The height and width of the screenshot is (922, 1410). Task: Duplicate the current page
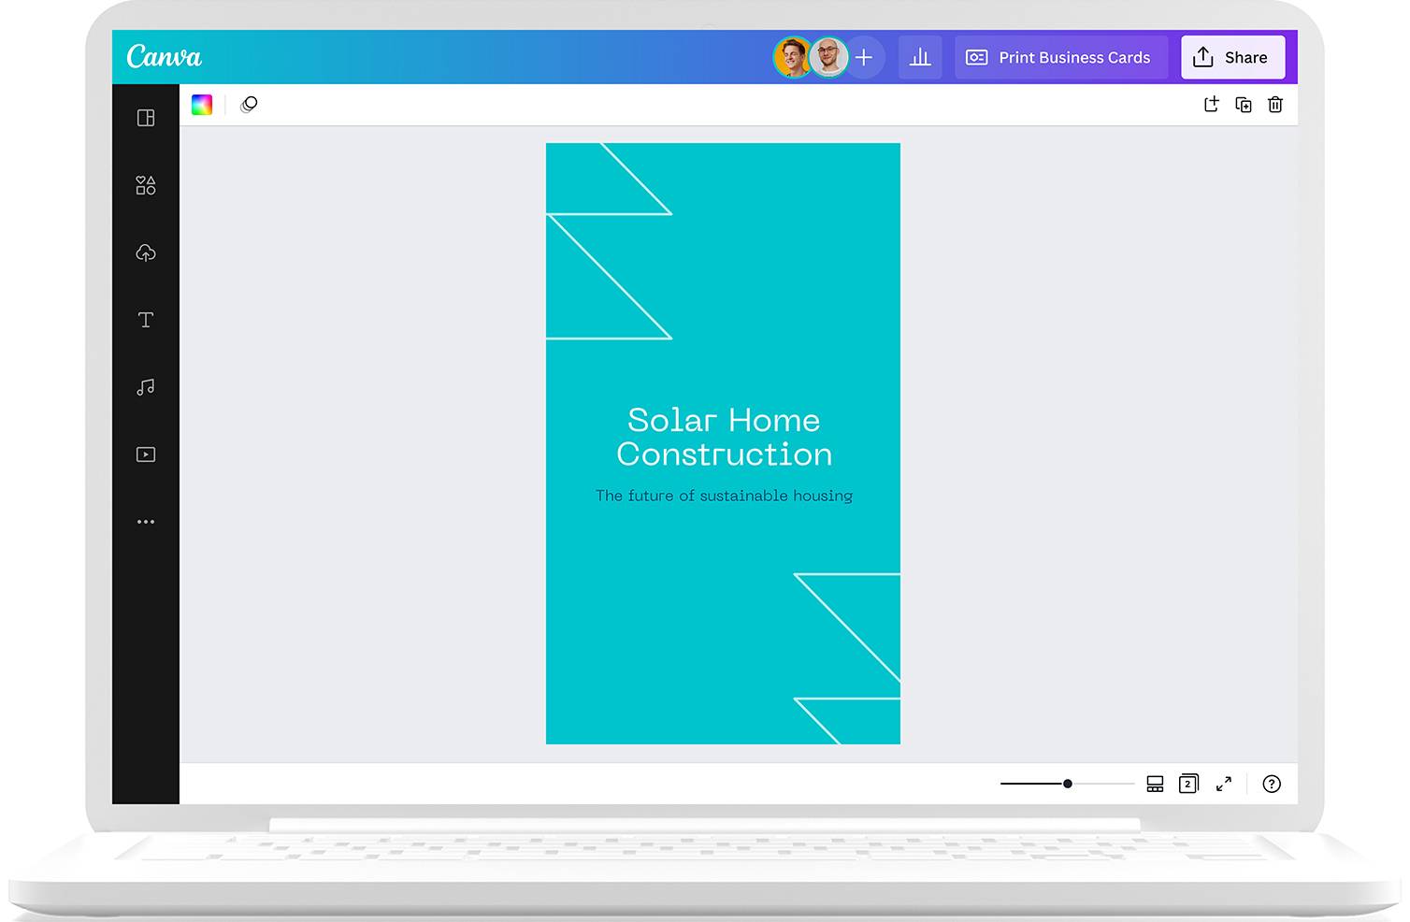1244,105
